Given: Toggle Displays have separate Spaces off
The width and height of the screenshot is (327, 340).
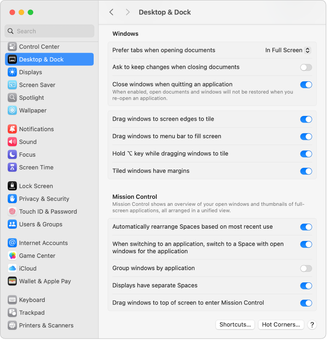Looking at the screenshot, I should 306,286.
